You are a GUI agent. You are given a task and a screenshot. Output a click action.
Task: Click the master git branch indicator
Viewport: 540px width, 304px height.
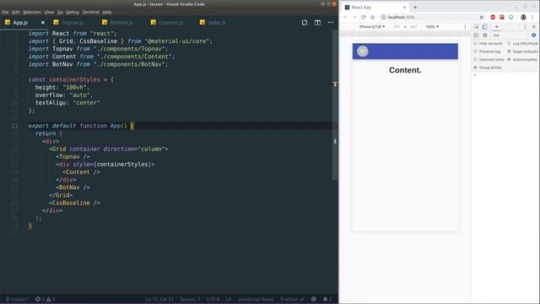tap(17, 299)
